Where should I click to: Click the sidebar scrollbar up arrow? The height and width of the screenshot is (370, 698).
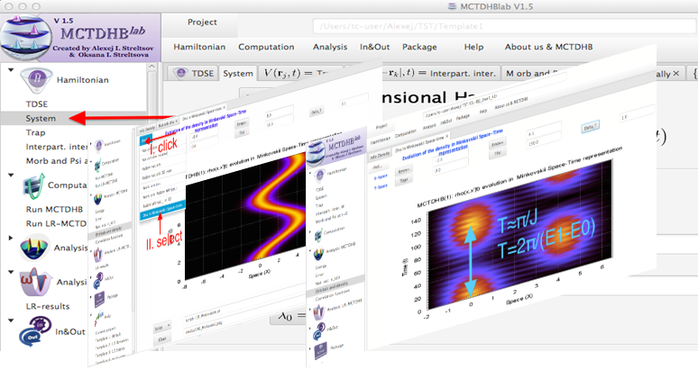pos(152,67)
